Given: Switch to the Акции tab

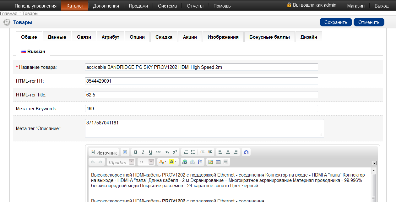Looking at the screenshot, I should (x=190, y=37).
